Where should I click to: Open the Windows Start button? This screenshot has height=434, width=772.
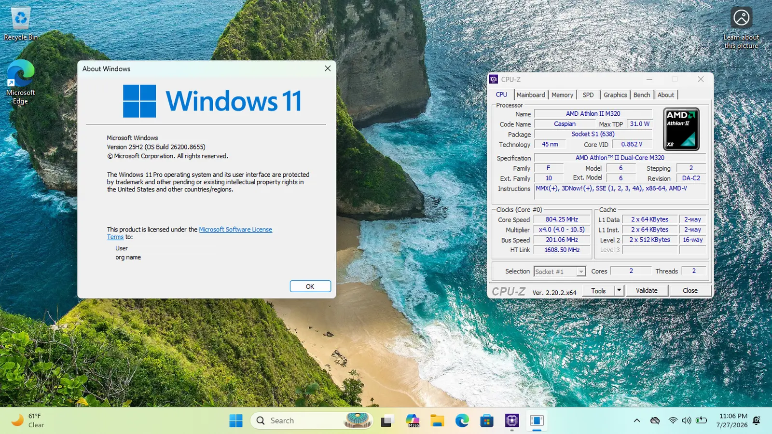(x=236, y=421)
